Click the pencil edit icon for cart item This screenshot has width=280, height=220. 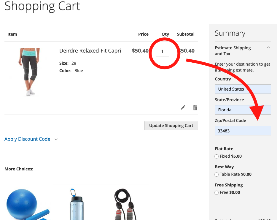pos(183,107)
